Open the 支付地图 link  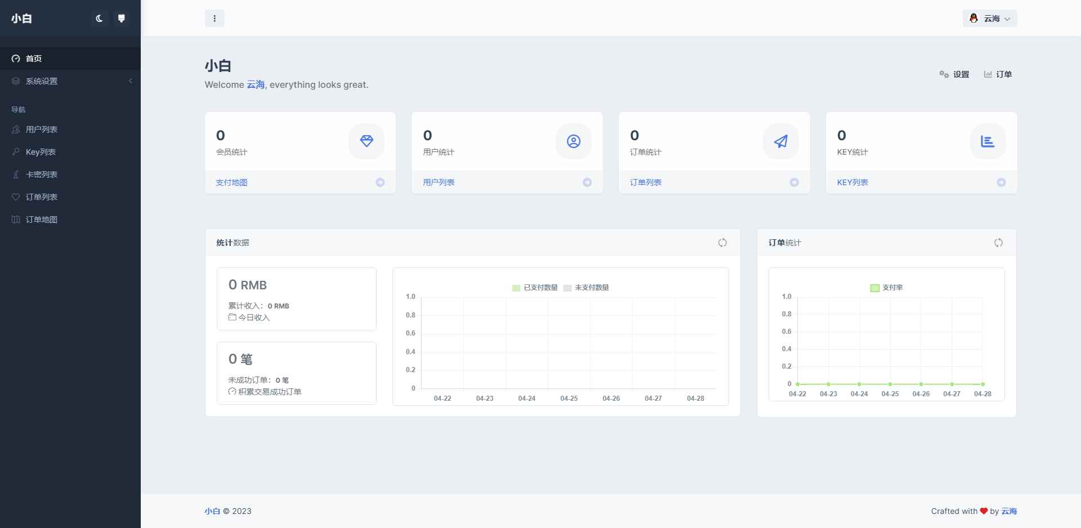[x=231, y=182]
